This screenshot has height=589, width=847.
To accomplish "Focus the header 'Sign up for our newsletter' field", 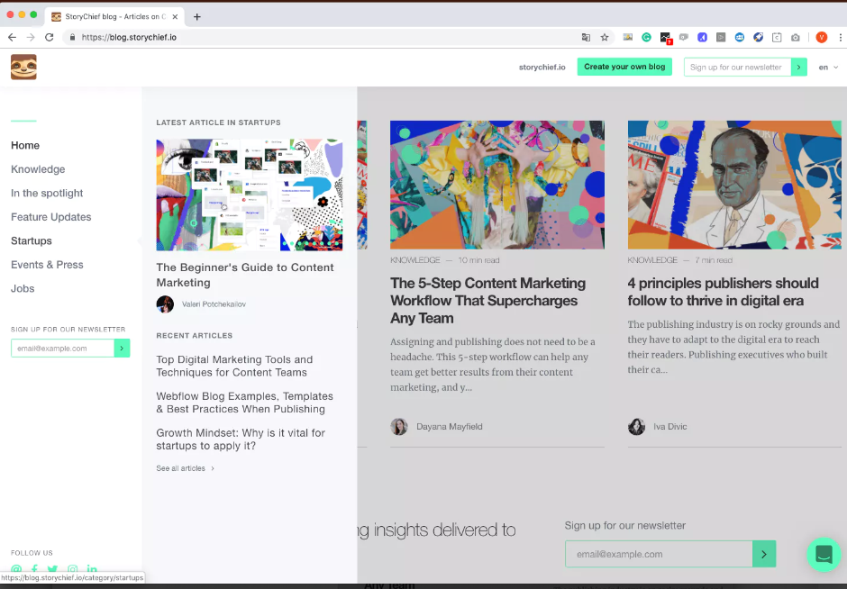I will [737, 67].
